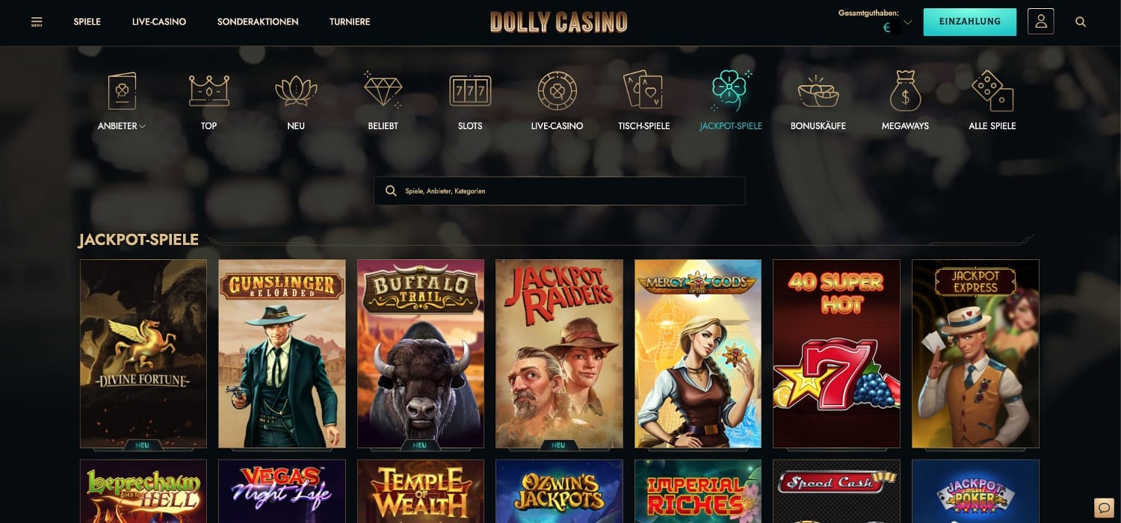Open the Sonderaktionen menu item
This screenshot has width=1121, height=523.
[258, 22]
